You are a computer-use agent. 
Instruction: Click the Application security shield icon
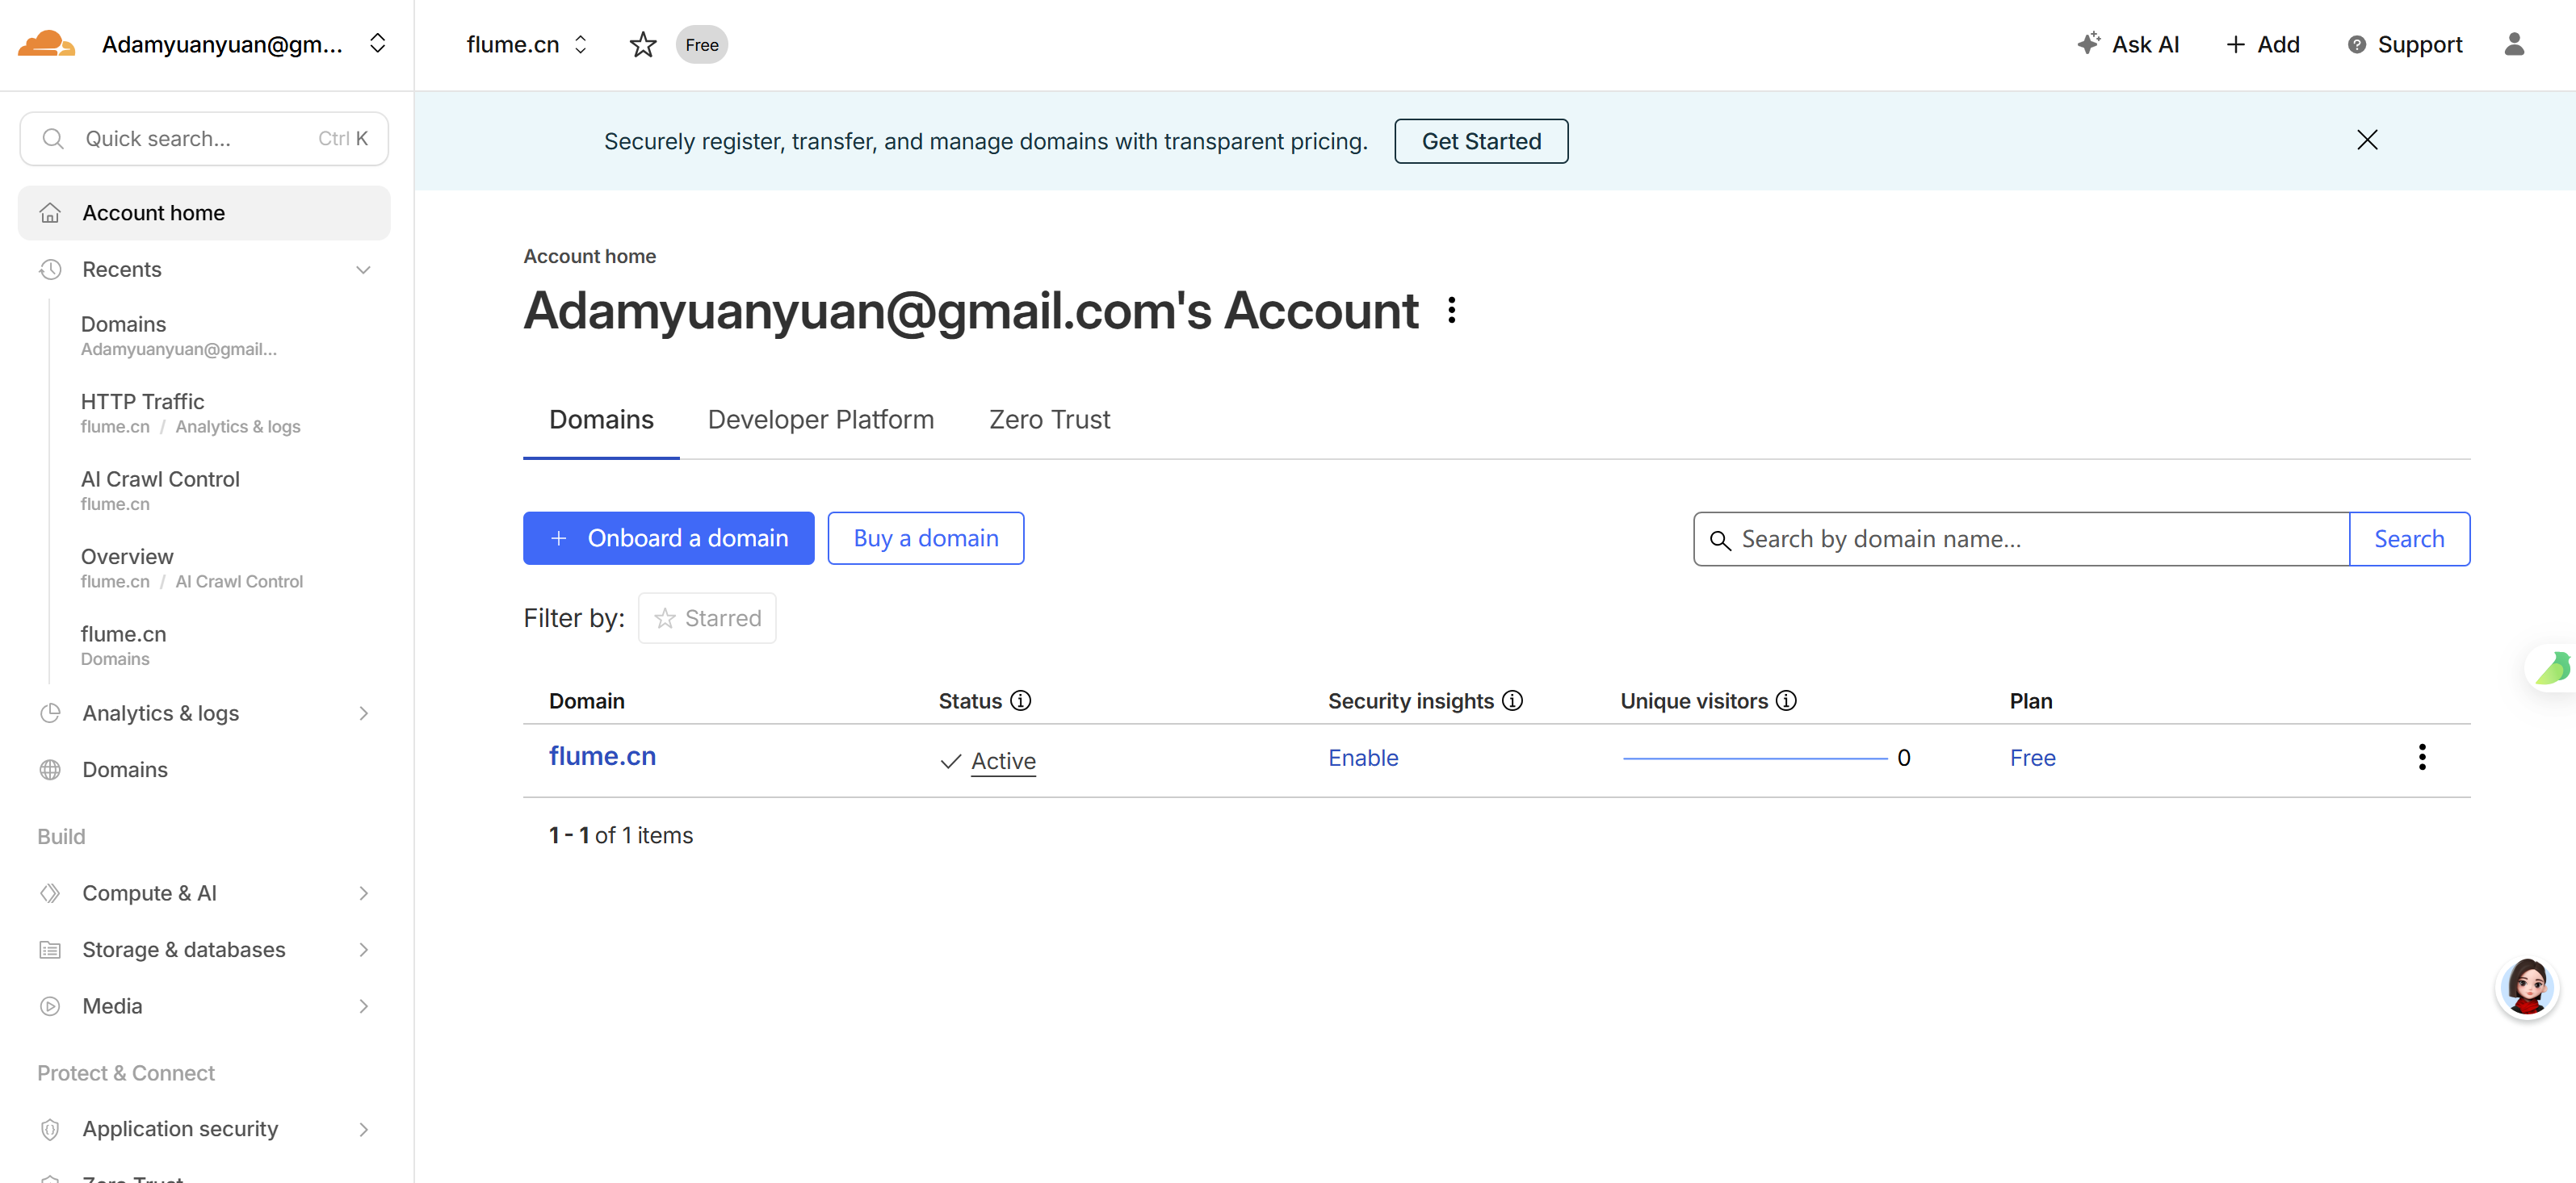pyautogui.click(x=50, y=1129)
